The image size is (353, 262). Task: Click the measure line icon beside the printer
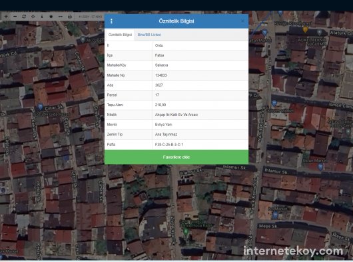click(x=61, y=17)
